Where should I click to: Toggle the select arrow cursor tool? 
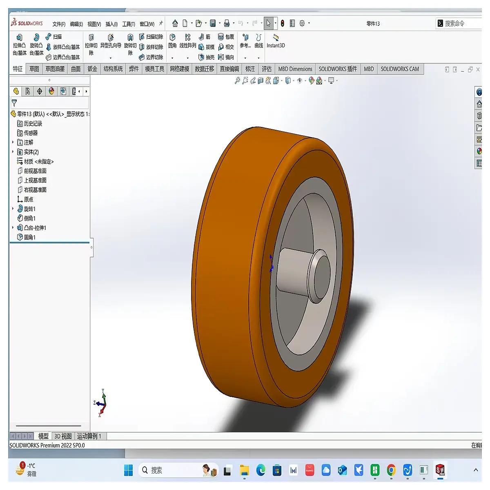[x=268, y=23]
